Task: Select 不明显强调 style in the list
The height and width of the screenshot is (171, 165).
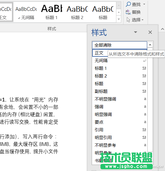Action: click(119, 99)
